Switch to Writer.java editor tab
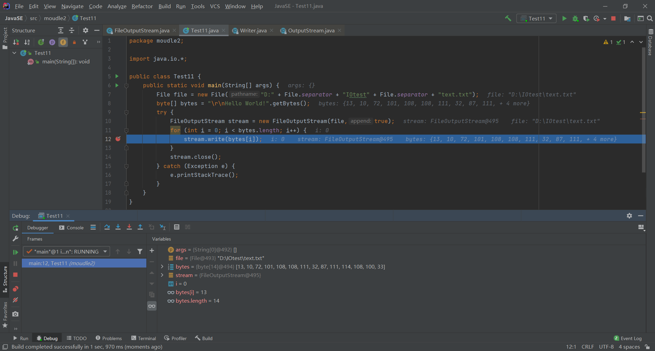 [x=253, y=30]
